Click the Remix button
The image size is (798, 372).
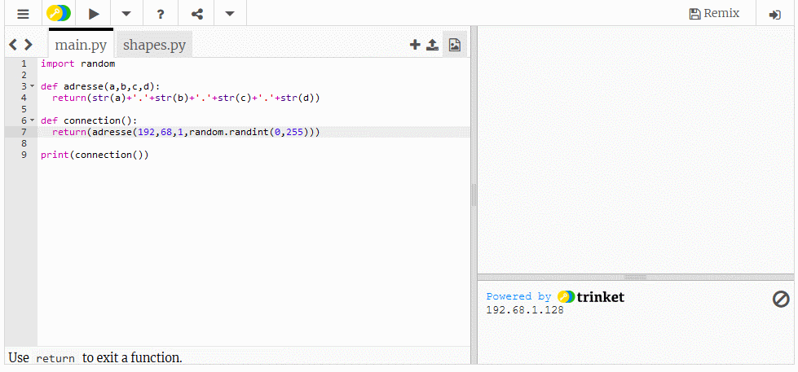coord(714,13)
